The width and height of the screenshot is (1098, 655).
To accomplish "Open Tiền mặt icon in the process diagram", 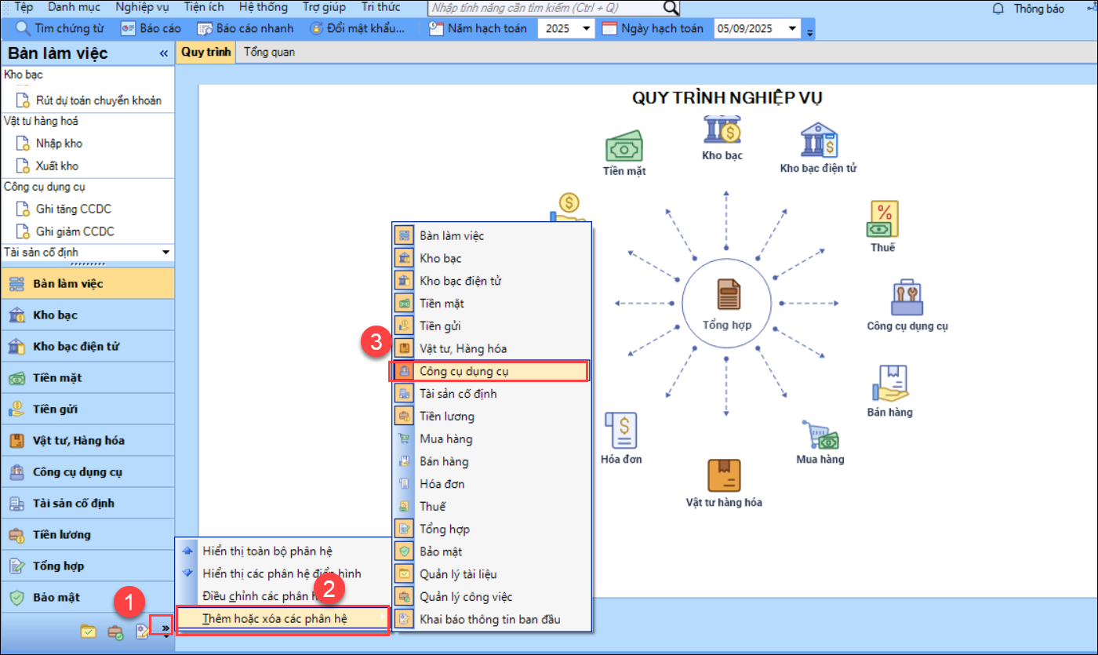I will pyautogui.click(x=624, y=147).
